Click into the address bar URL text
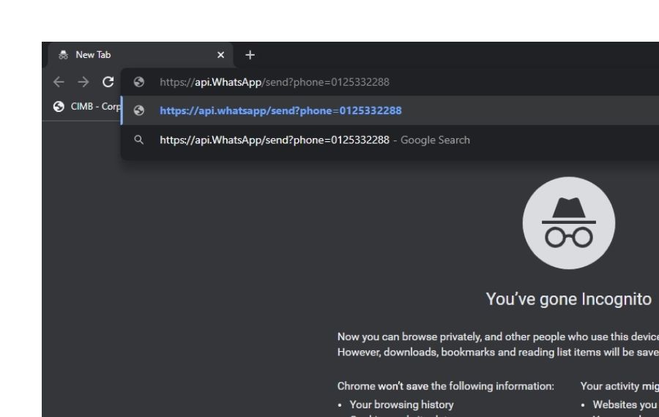Screen dimensions: 659x417 pyautogui.click(x=275, y=82)
